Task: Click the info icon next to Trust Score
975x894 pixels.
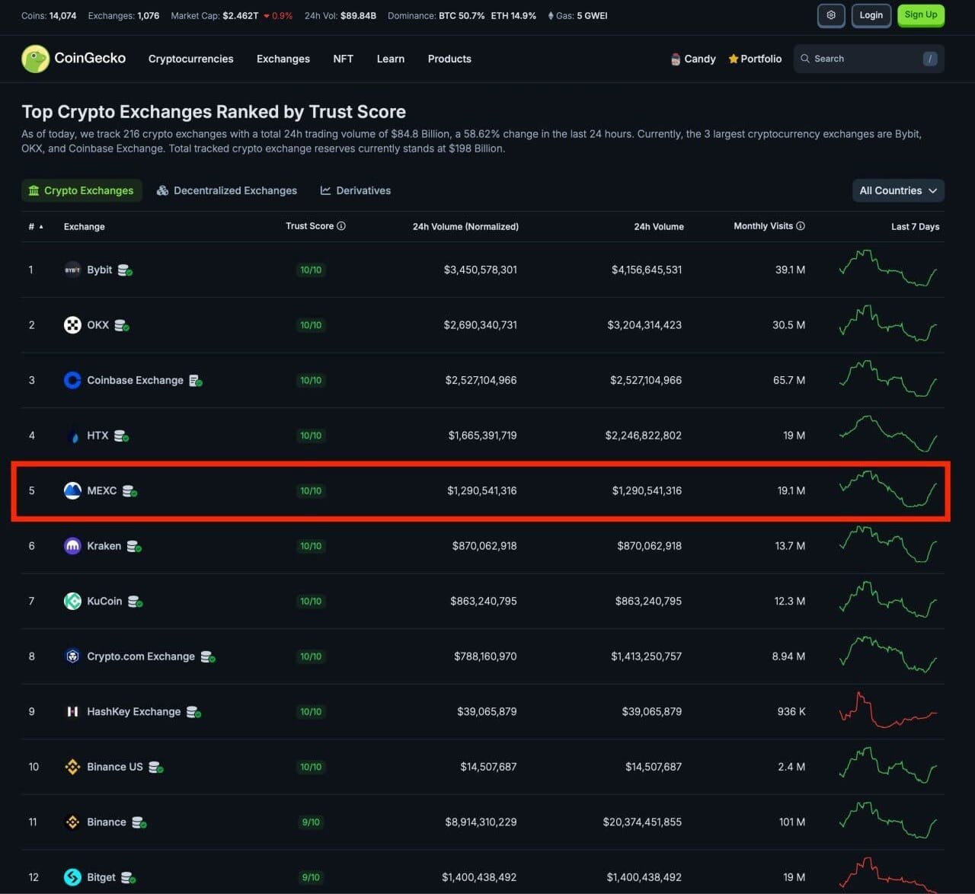Action: (341, 226)
